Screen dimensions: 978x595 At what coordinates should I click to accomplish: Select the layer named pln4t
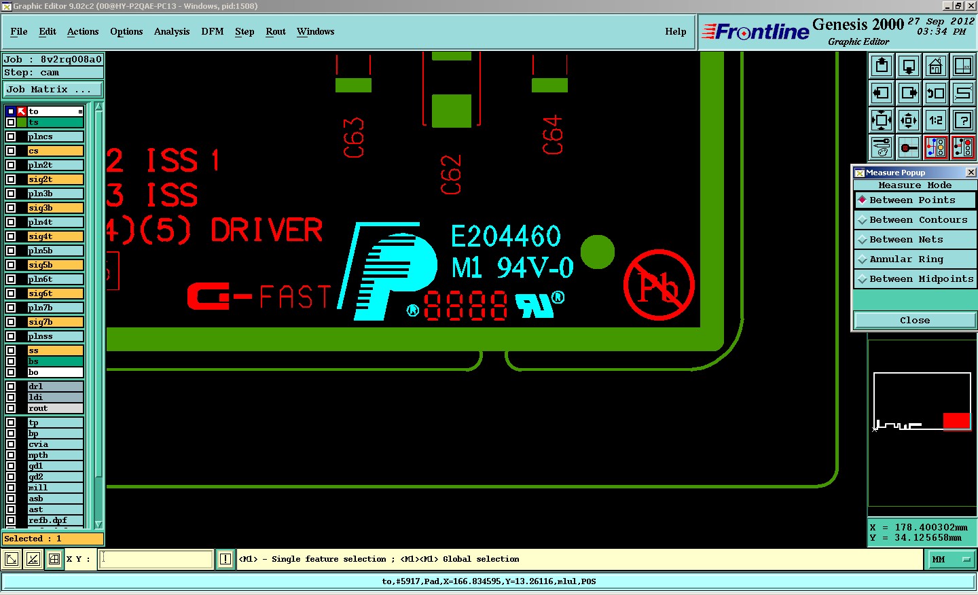(55, 222)
